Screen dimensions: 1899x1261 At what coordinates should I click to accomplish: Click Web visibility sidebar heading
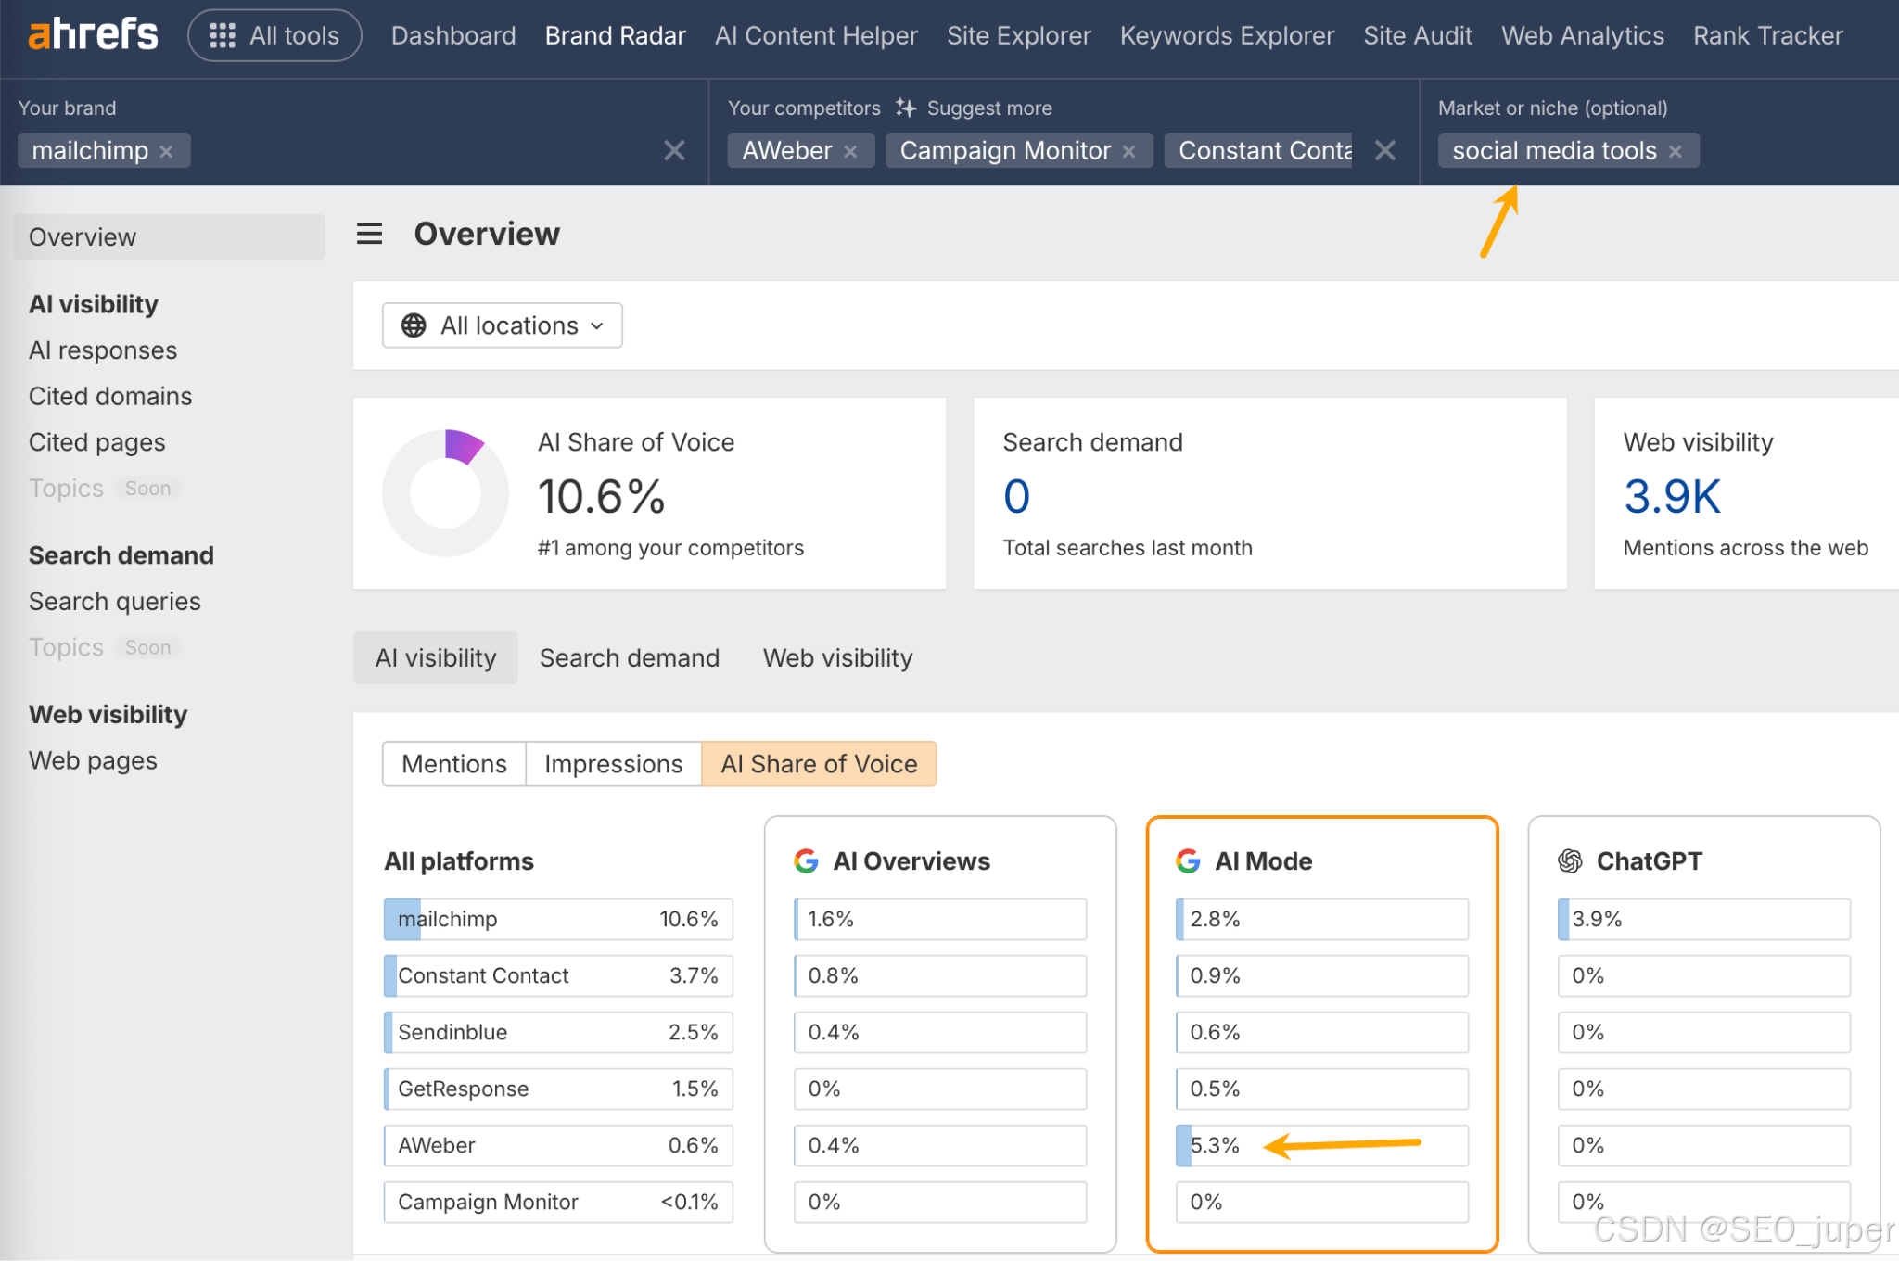click(x=108, y=715)
